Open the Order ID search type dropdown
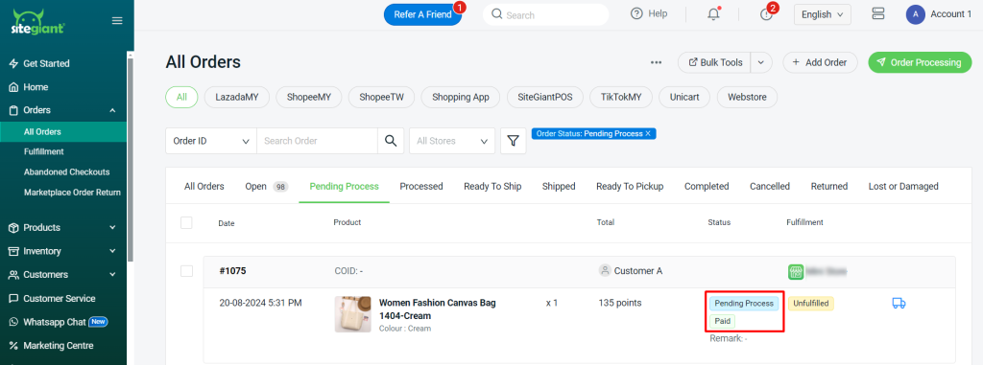The image size is (983, 365). tap(211, 141)
